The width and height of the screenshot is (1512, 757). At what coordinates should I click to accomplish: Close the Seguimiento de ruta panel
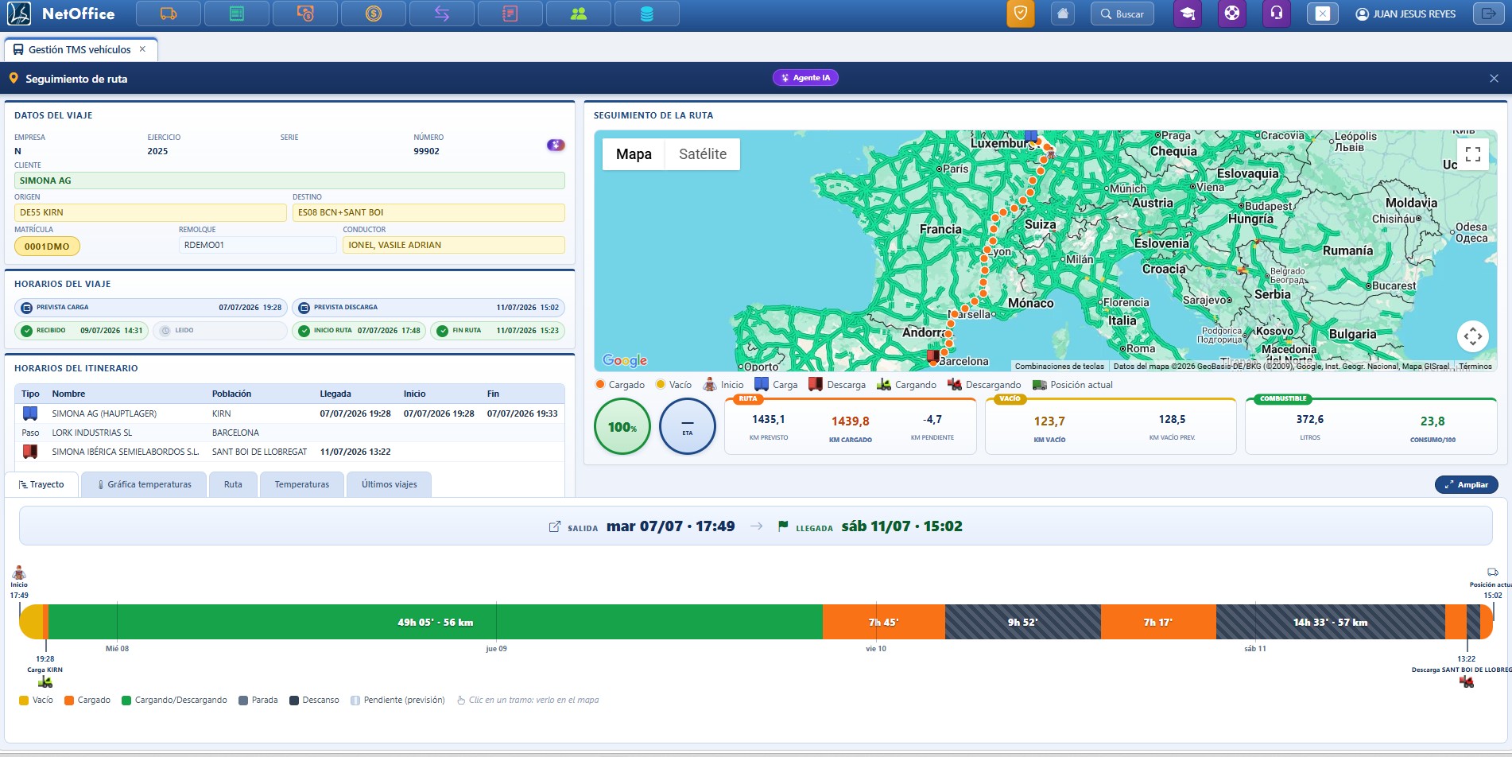coord(1494,78)
